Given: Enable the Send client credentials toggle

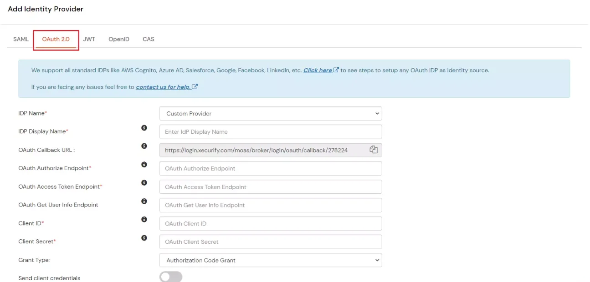Looking at the screenshot, I should coord(170,276).
